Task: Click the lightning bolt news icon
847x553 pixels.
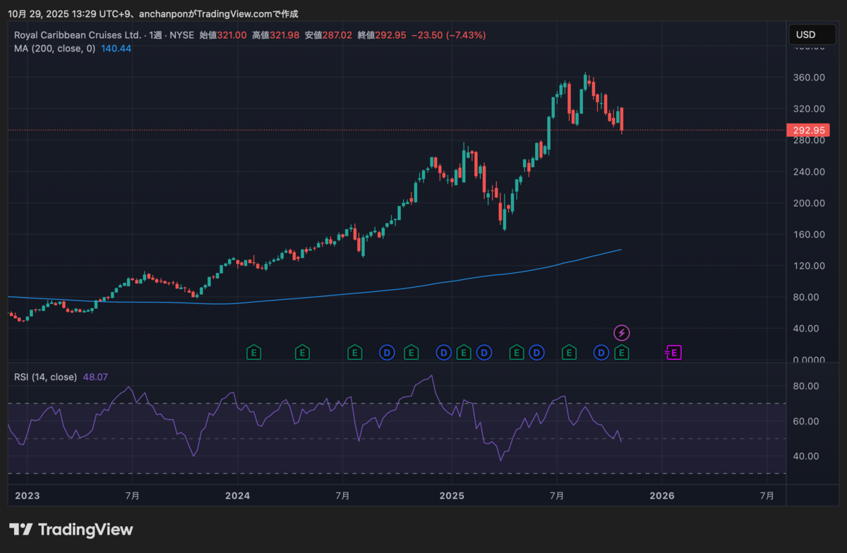Action: click(x=622, y=332)
